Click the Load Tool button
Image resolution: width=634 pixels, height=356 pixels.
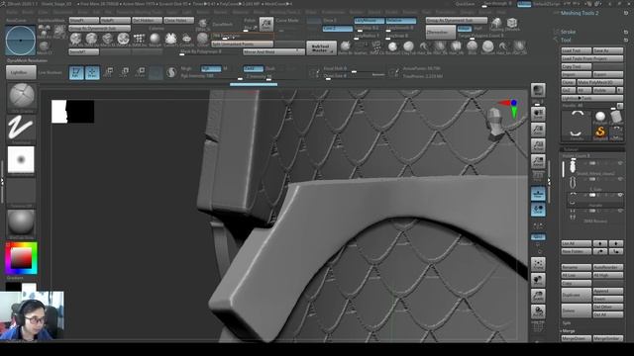(577, 50)
